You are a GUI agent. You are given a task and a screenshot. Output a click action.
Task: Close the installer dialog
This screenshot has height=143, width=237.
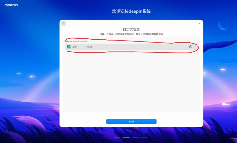click(x=200, y=24)
